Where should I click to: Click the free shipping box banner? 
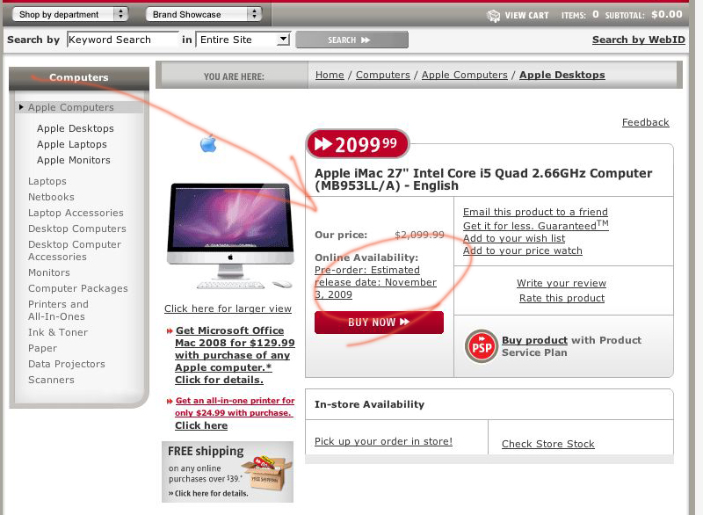(x=228, y=472)
